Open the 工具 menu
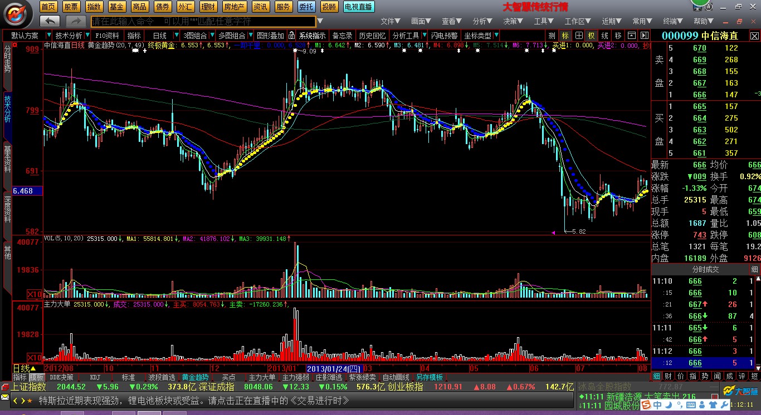The image size is (761, 415). pyautogui.click(x=544, y=21)
